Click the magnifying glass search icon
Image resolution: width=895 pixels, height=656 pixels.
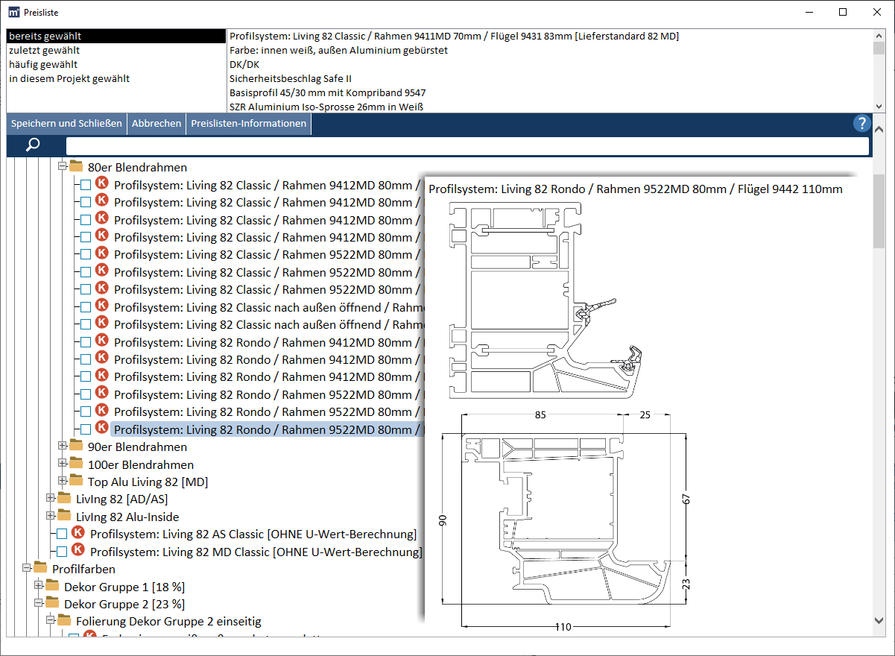pos(33,145)
